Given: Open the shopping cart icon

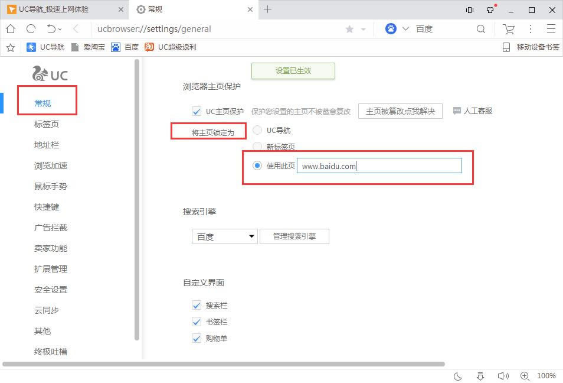Looking at the screenshot, I should pos(508,29).
